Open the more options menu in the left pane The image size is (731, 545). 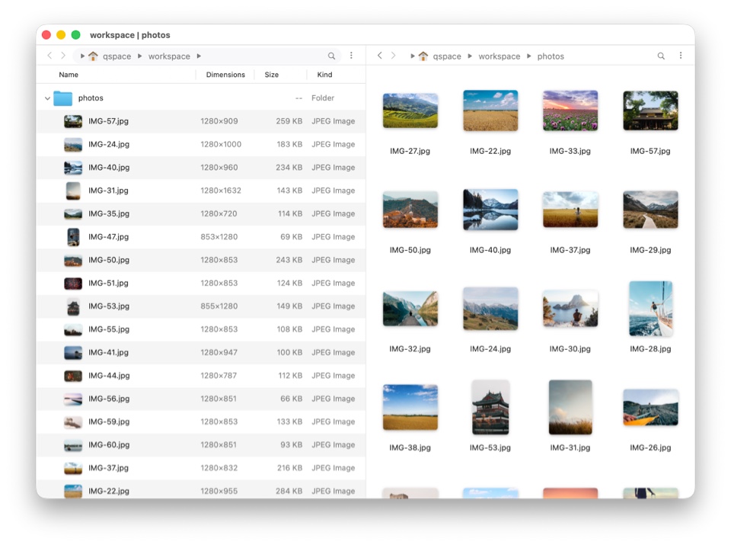coord(351,56)
